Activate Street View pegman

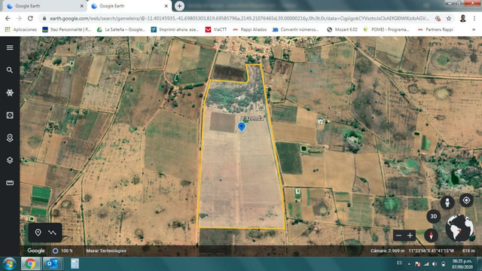pos(447,202)
